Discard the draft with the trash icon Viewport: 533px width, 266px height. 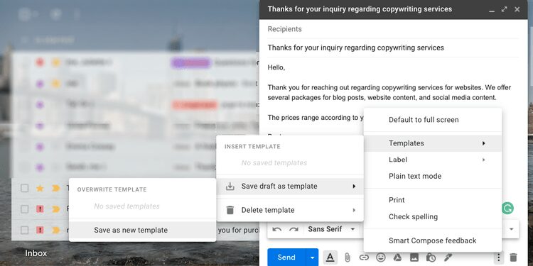click(513, 257)
